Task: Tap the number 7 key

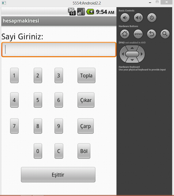Action: 14,126
